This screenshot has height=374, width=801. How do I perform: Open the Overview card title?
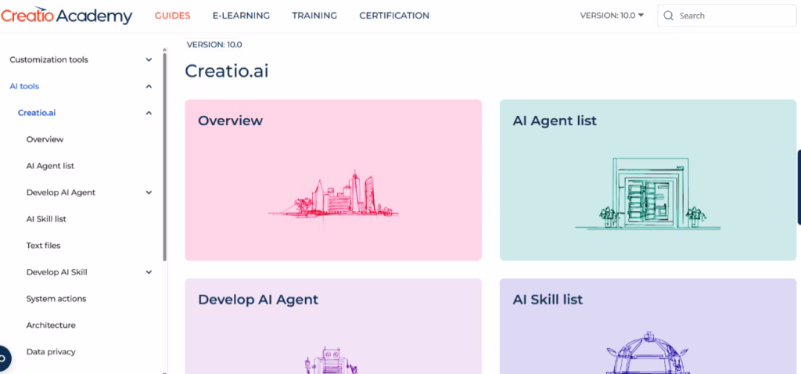(x=231, y=120)
